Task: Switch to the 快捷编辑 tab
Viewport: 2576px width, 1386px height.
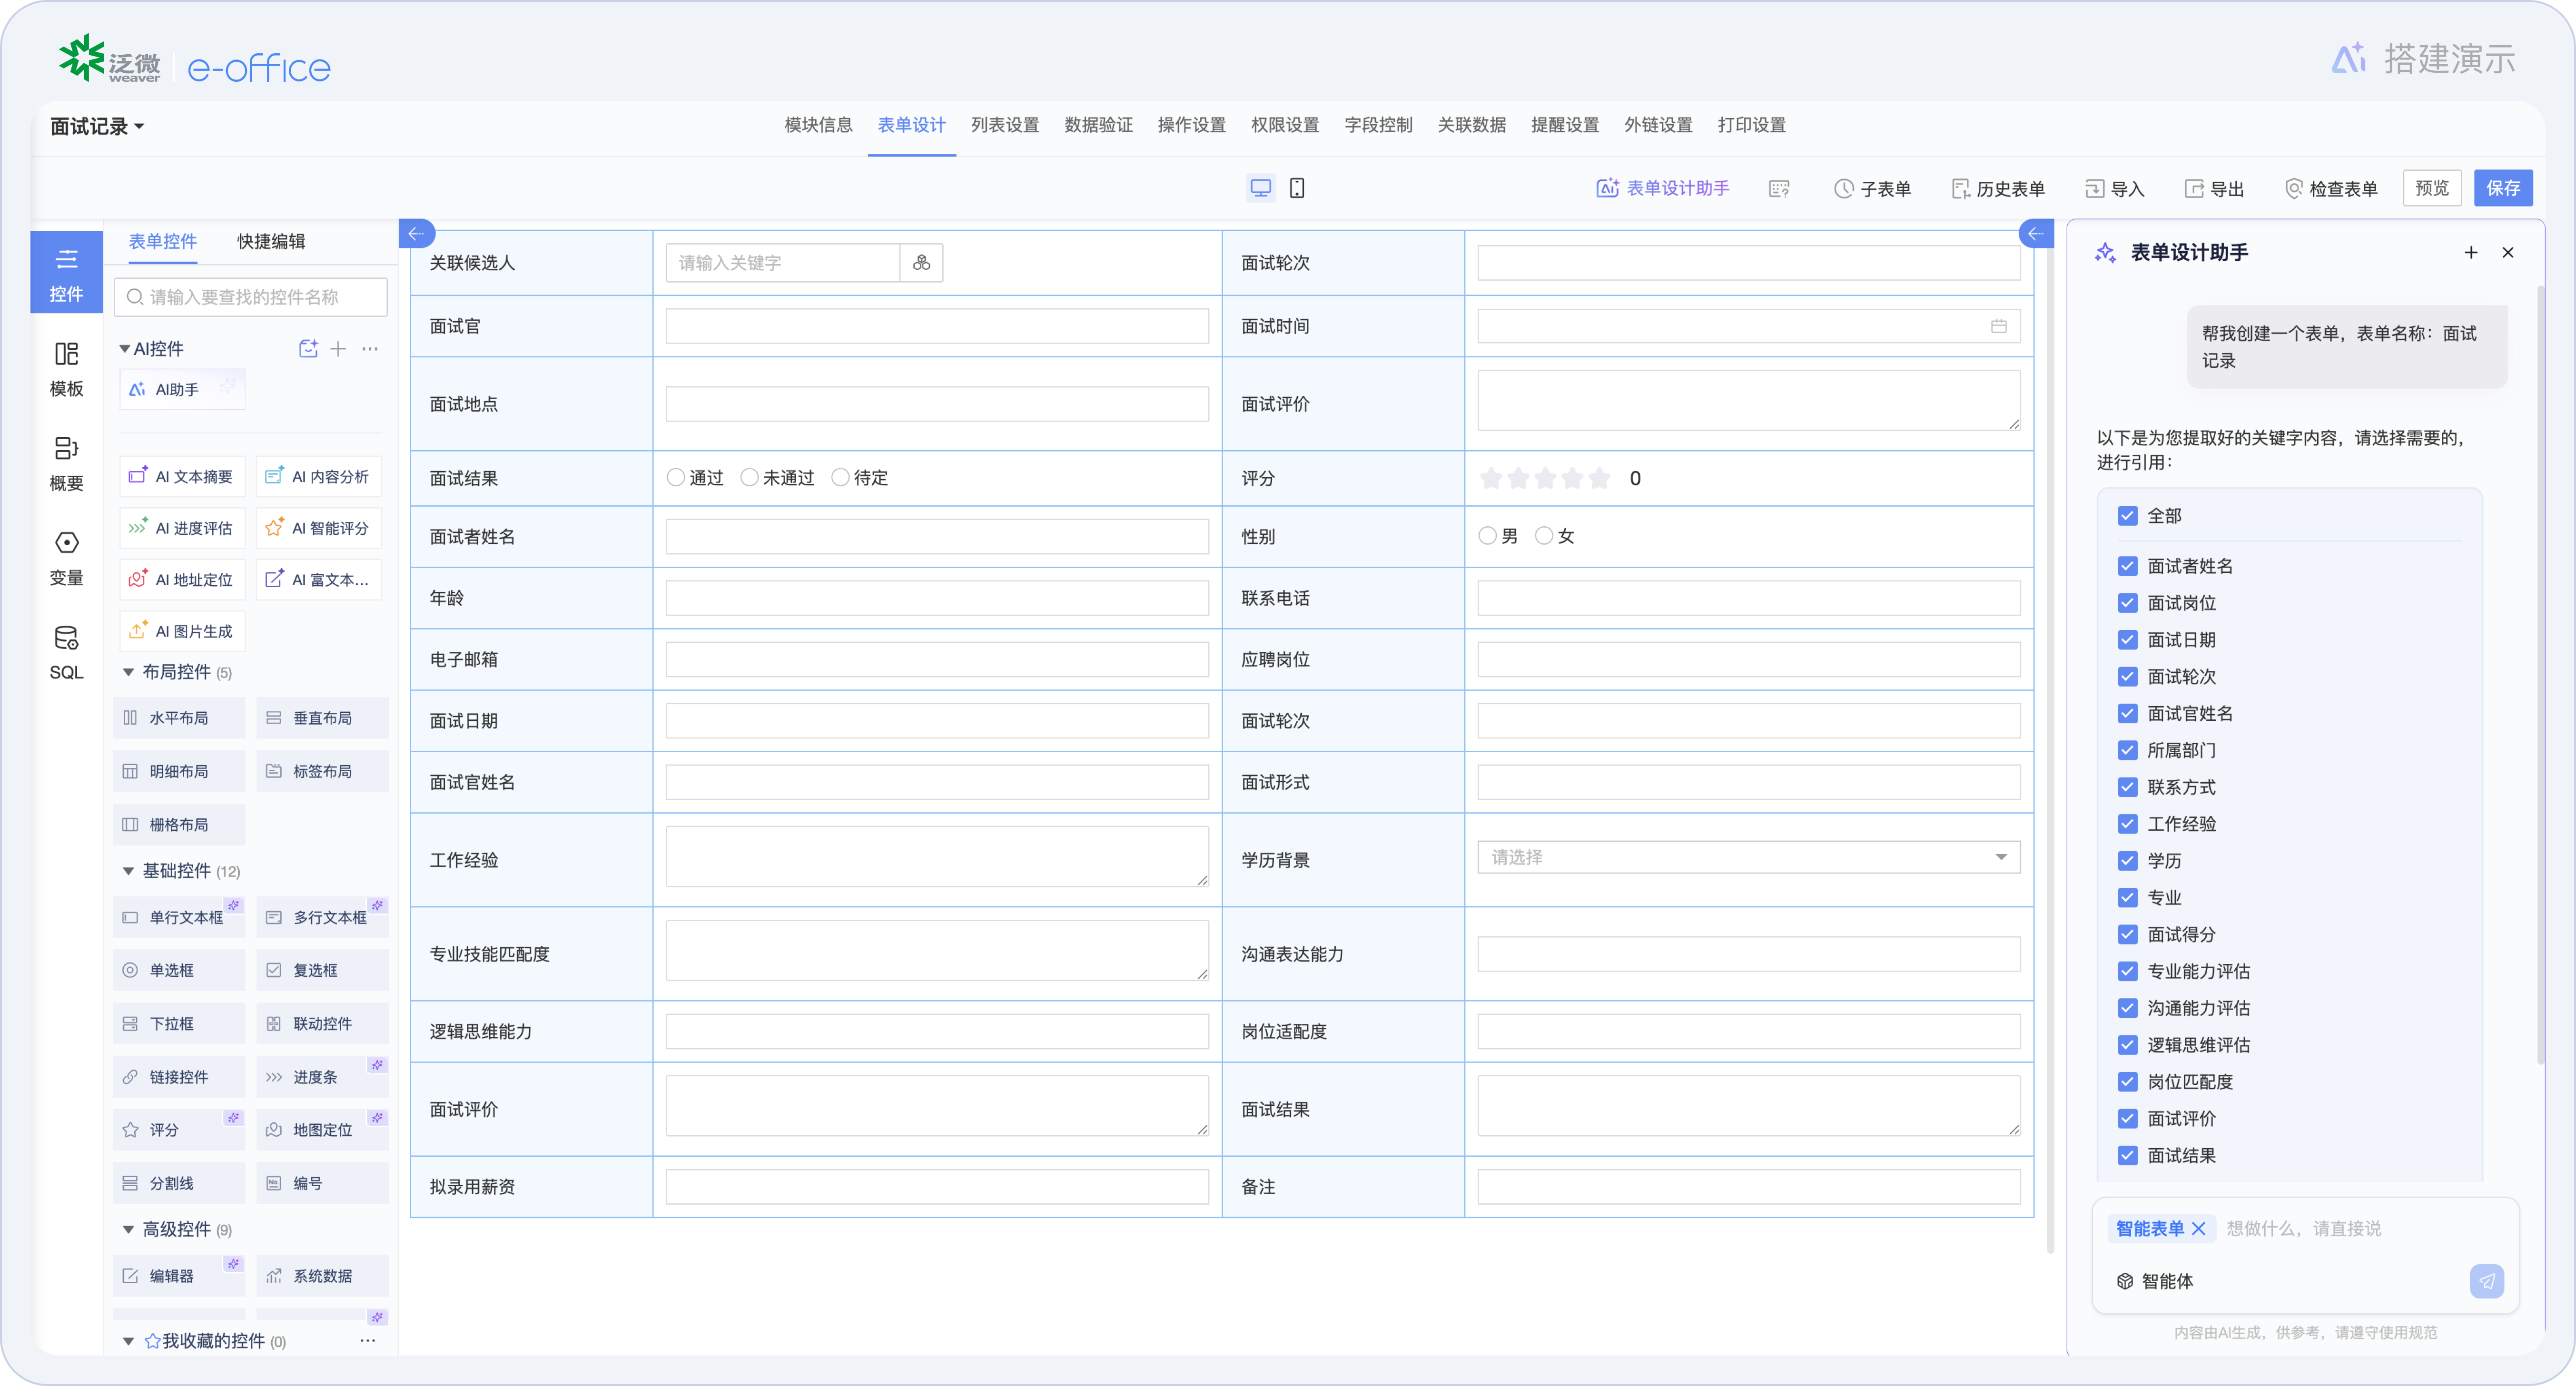Action: point(271,241)
